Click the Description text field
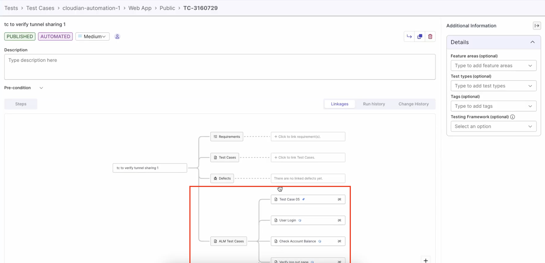The width and height of the screenshot is (545, 263). (x=220, y=67)
